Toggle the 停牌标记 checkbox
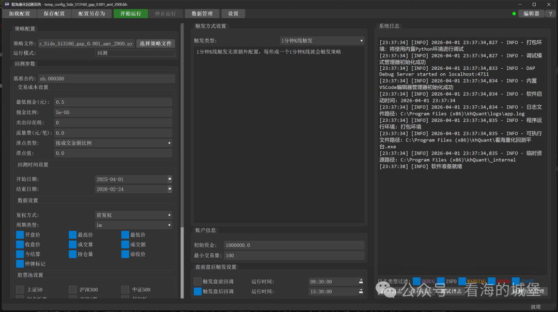Screen dimensions: 558x312 coord(20,263)
